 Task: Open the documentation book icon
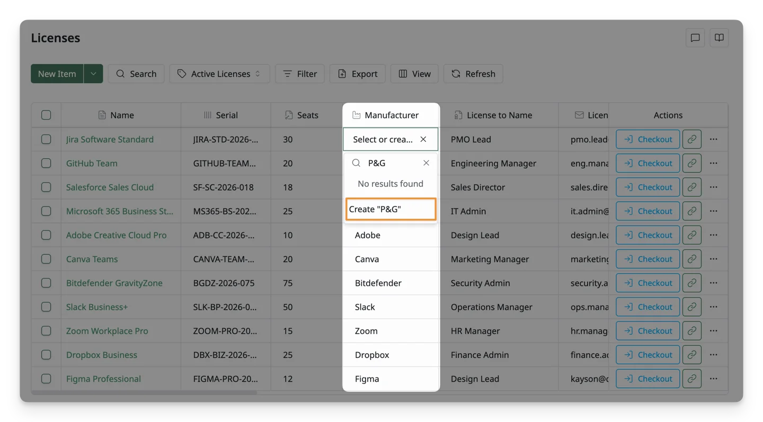719,38
